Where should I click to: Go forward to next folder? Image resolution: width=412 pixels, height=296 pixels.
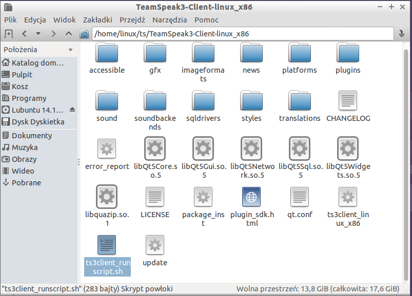(53, 34)
